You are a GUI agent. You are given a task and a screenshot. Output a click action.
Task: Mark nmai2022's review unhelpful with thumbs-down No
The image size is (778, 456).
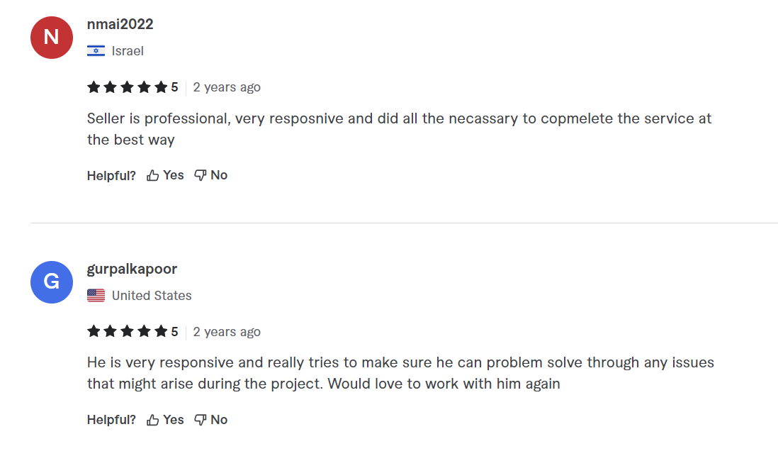pyautogui.click(x=211, y=175)
